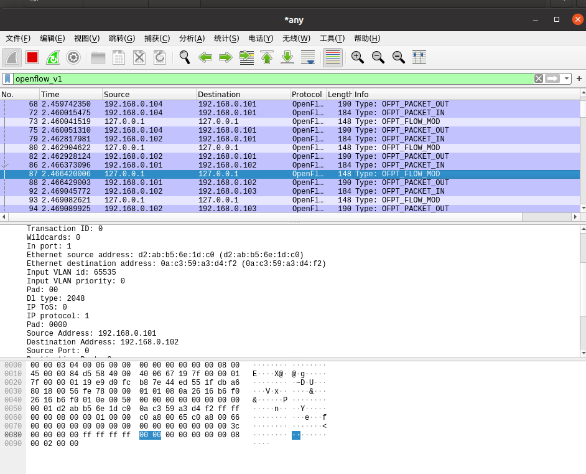Screen dimensions: 586x474
Task: Jump to last packet icon
Action: tap(287, 57)
